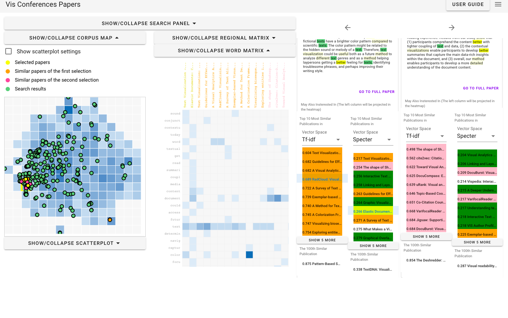Open the User Guide
The image size is (508, 318).
tap(468, 5)
